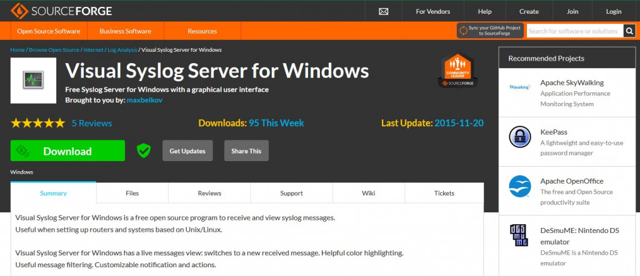The width and height of the screenshot is (640, 276).
Task: Click the Join link
Action: [572, 11]
